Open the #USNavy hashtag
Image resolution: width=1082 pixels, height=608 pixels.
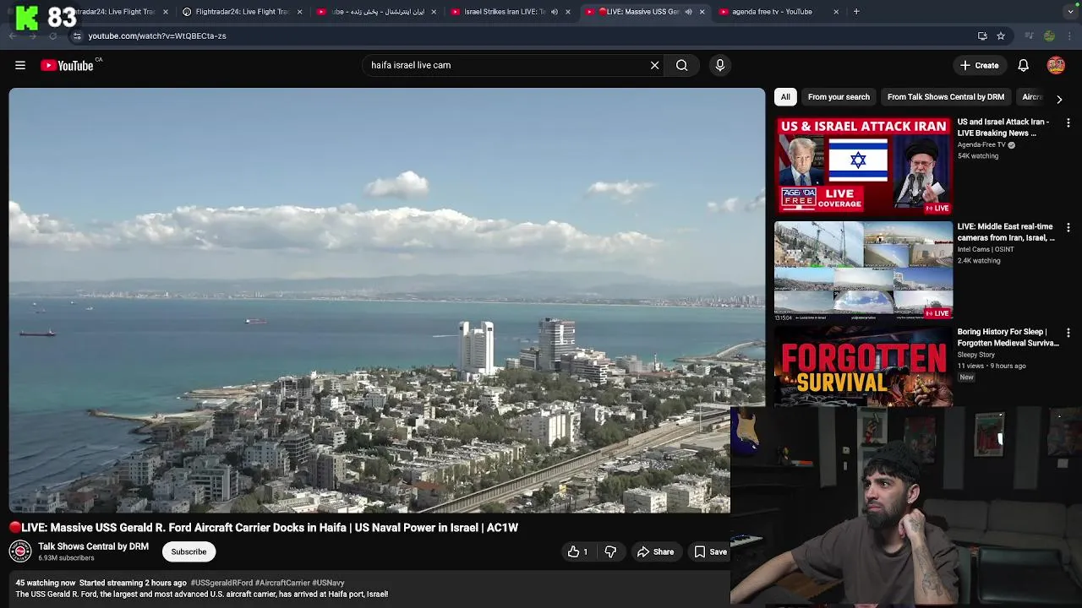click(x=328, y=583)
